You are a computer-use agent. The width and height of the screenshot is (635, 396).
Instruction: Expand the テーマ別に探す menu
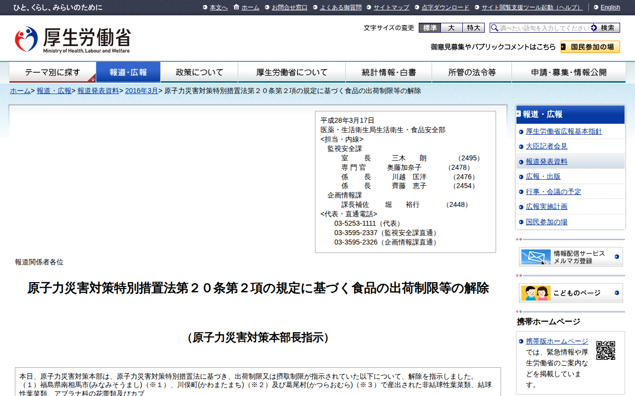click(53, 72)
